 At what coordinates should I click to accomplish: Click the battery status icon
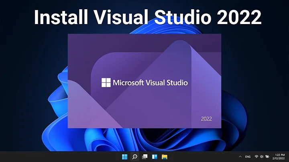pyautogui.click(x=267, y=157)
